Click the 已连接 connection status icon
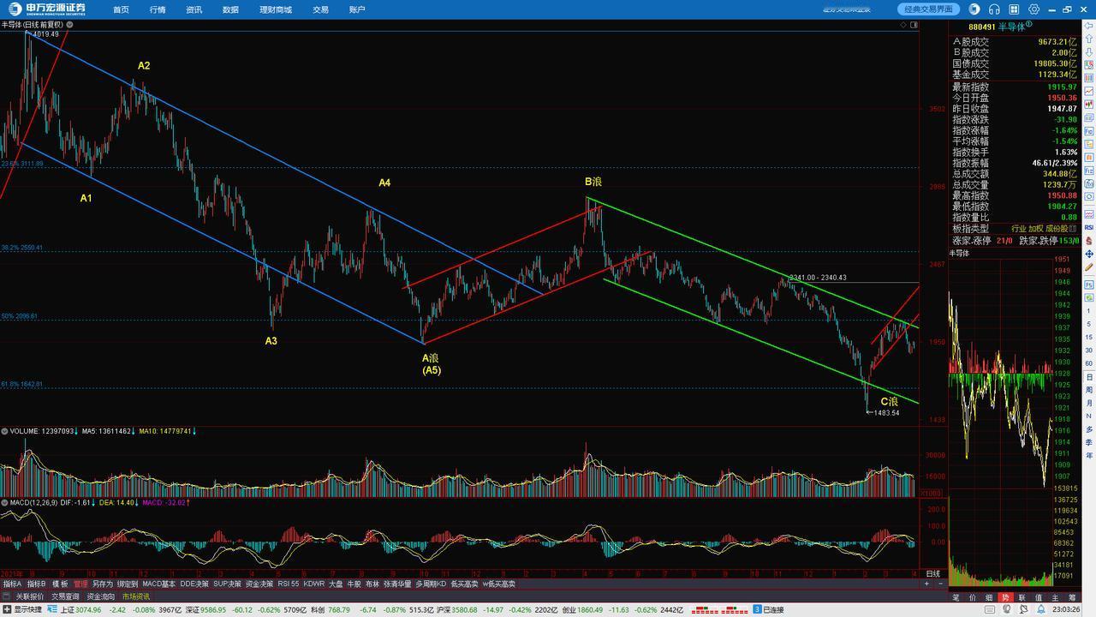 click(x=757, y=610)
